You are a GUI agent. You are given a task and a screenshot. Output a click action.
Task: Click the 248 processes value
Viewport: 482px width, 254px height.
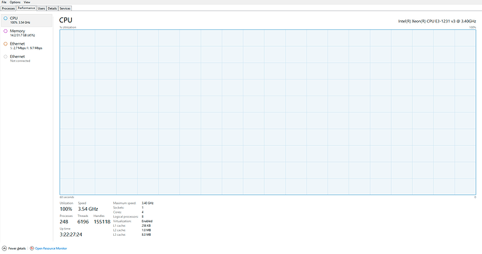pos(64,222)
